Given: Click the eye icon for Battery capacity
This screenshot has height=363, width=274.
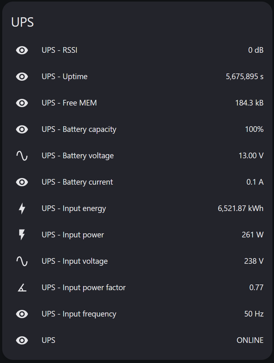Looking at the screenshot, I should coord(22,129).
